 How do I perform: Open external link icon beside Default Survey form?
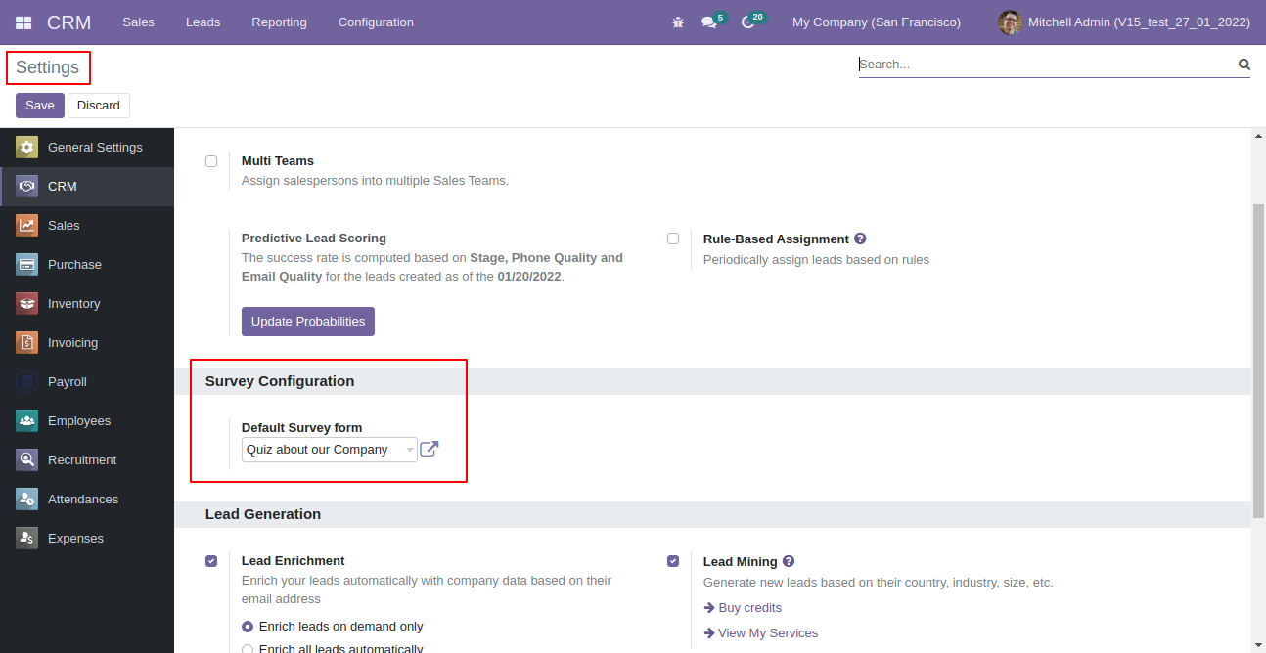[x=430, y=450]
